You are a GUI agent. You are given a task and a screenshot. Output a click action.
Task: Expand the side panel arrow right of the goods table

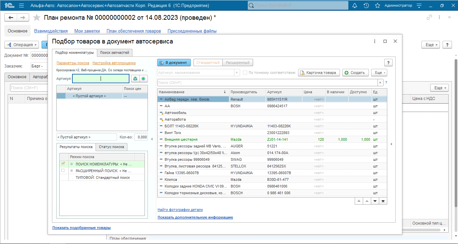pos(391,144)
